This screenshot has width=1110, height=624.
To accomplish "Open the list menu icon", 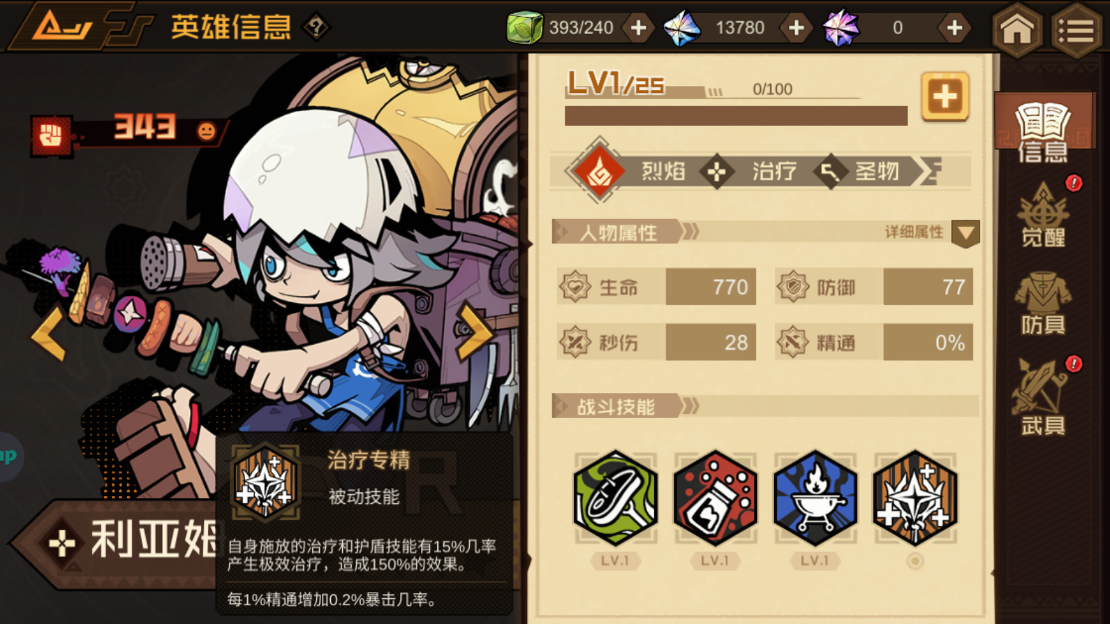I will (x=1076, y=29).
